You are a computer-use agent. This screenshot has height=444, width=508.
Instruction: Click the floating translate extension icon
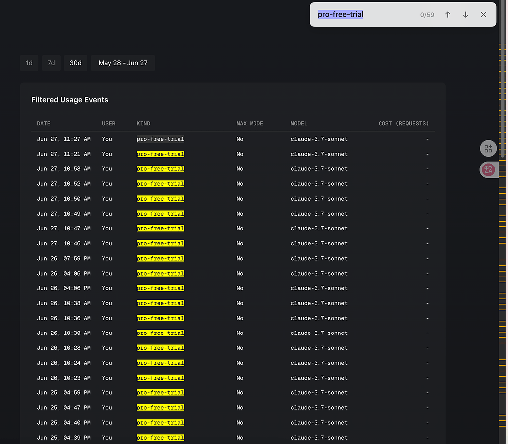(x=488, y=170)
